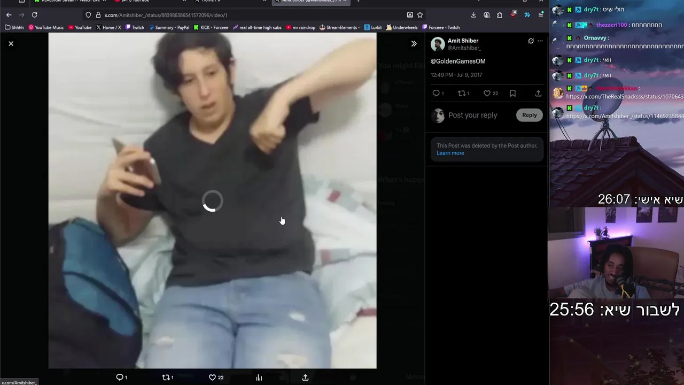
Task: Click the Post your reply field
Action: pos(473,115)
